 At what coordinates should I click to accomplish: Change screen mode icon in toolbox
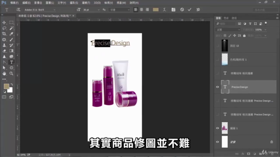(11, 97)
